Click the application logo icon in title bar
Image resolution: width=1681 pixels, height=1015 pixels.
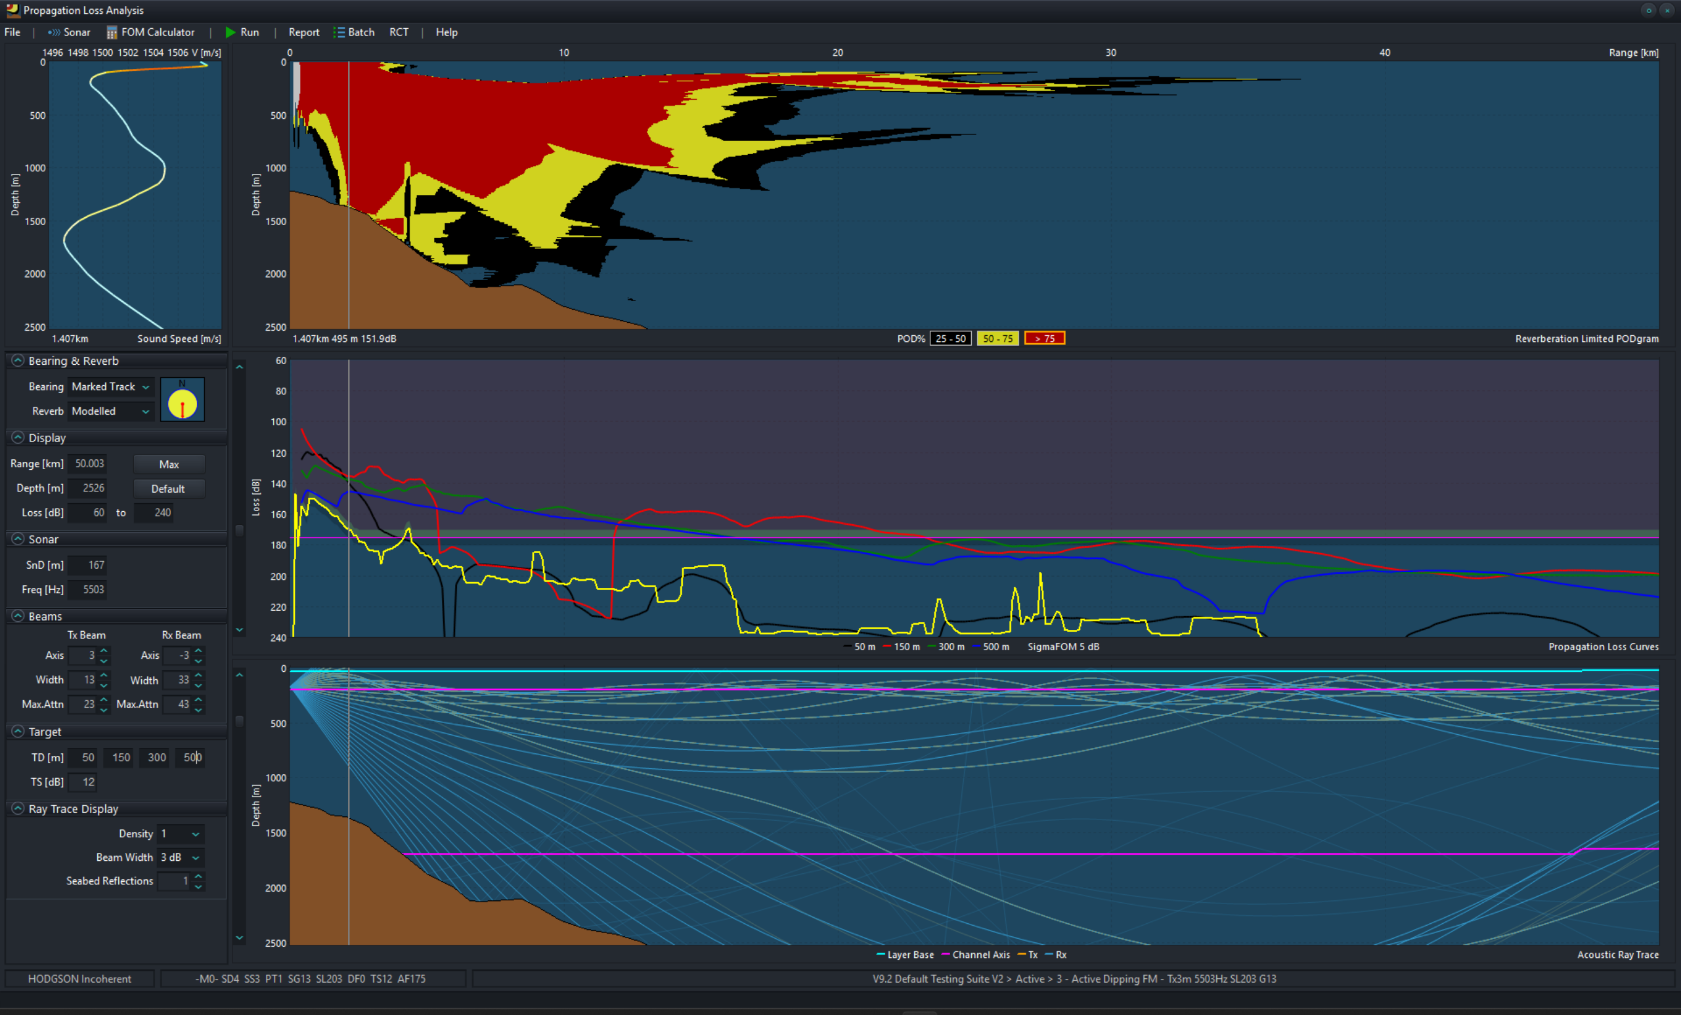12,10
